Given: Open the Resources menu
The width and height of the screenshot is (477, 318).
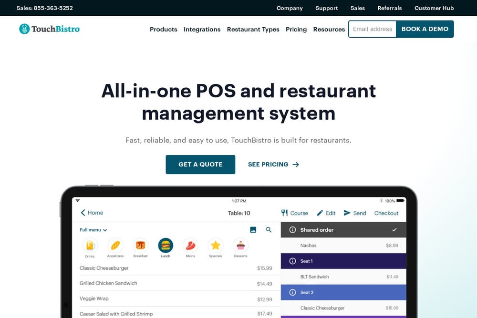Looking at the screenshot, I should click(x=329, y=29).
